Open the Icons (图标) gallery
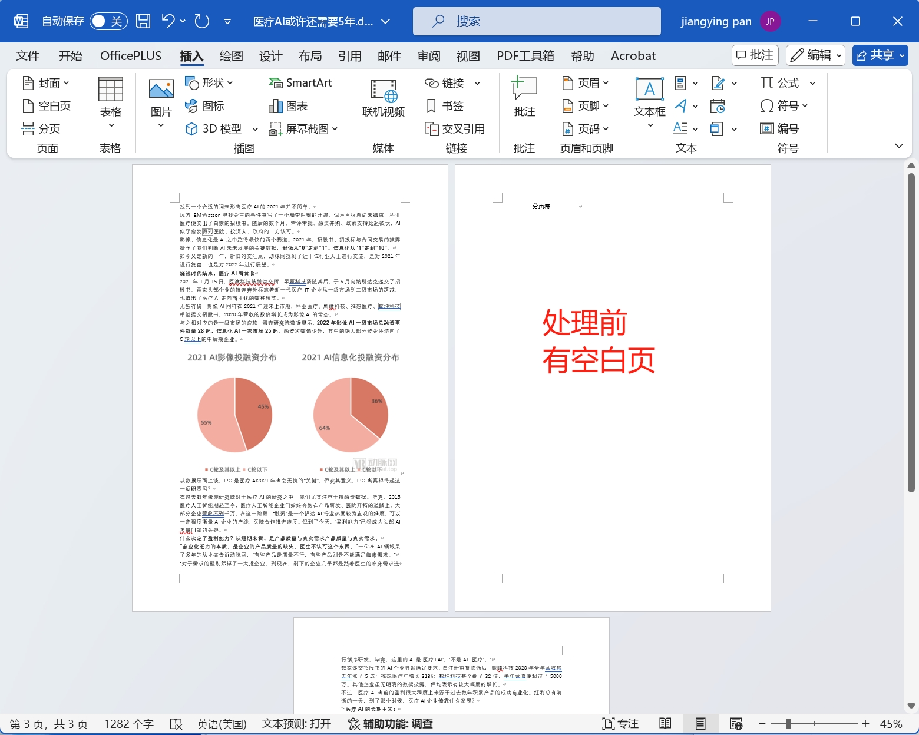This screenshot has height=735, width=919. (205, 106)
